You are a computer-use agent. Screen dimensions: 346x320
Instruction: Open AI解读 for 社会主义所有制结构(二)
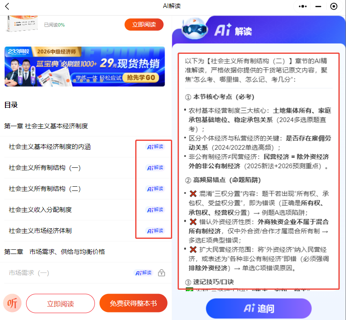[x=155, y=189]
